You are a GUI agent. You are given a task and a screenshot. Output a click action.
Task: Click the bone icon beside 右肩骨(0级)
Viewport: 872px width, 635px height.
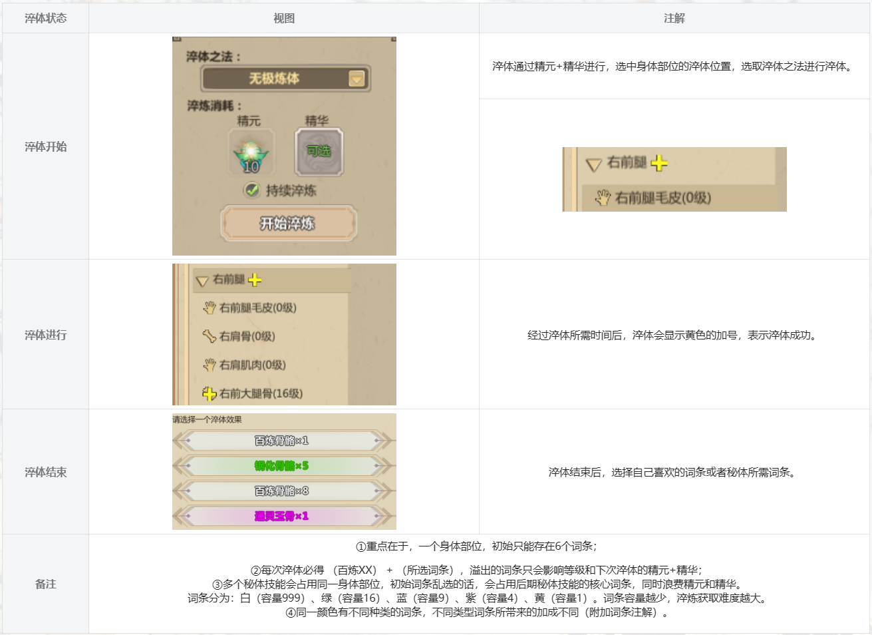pos(210,336)
